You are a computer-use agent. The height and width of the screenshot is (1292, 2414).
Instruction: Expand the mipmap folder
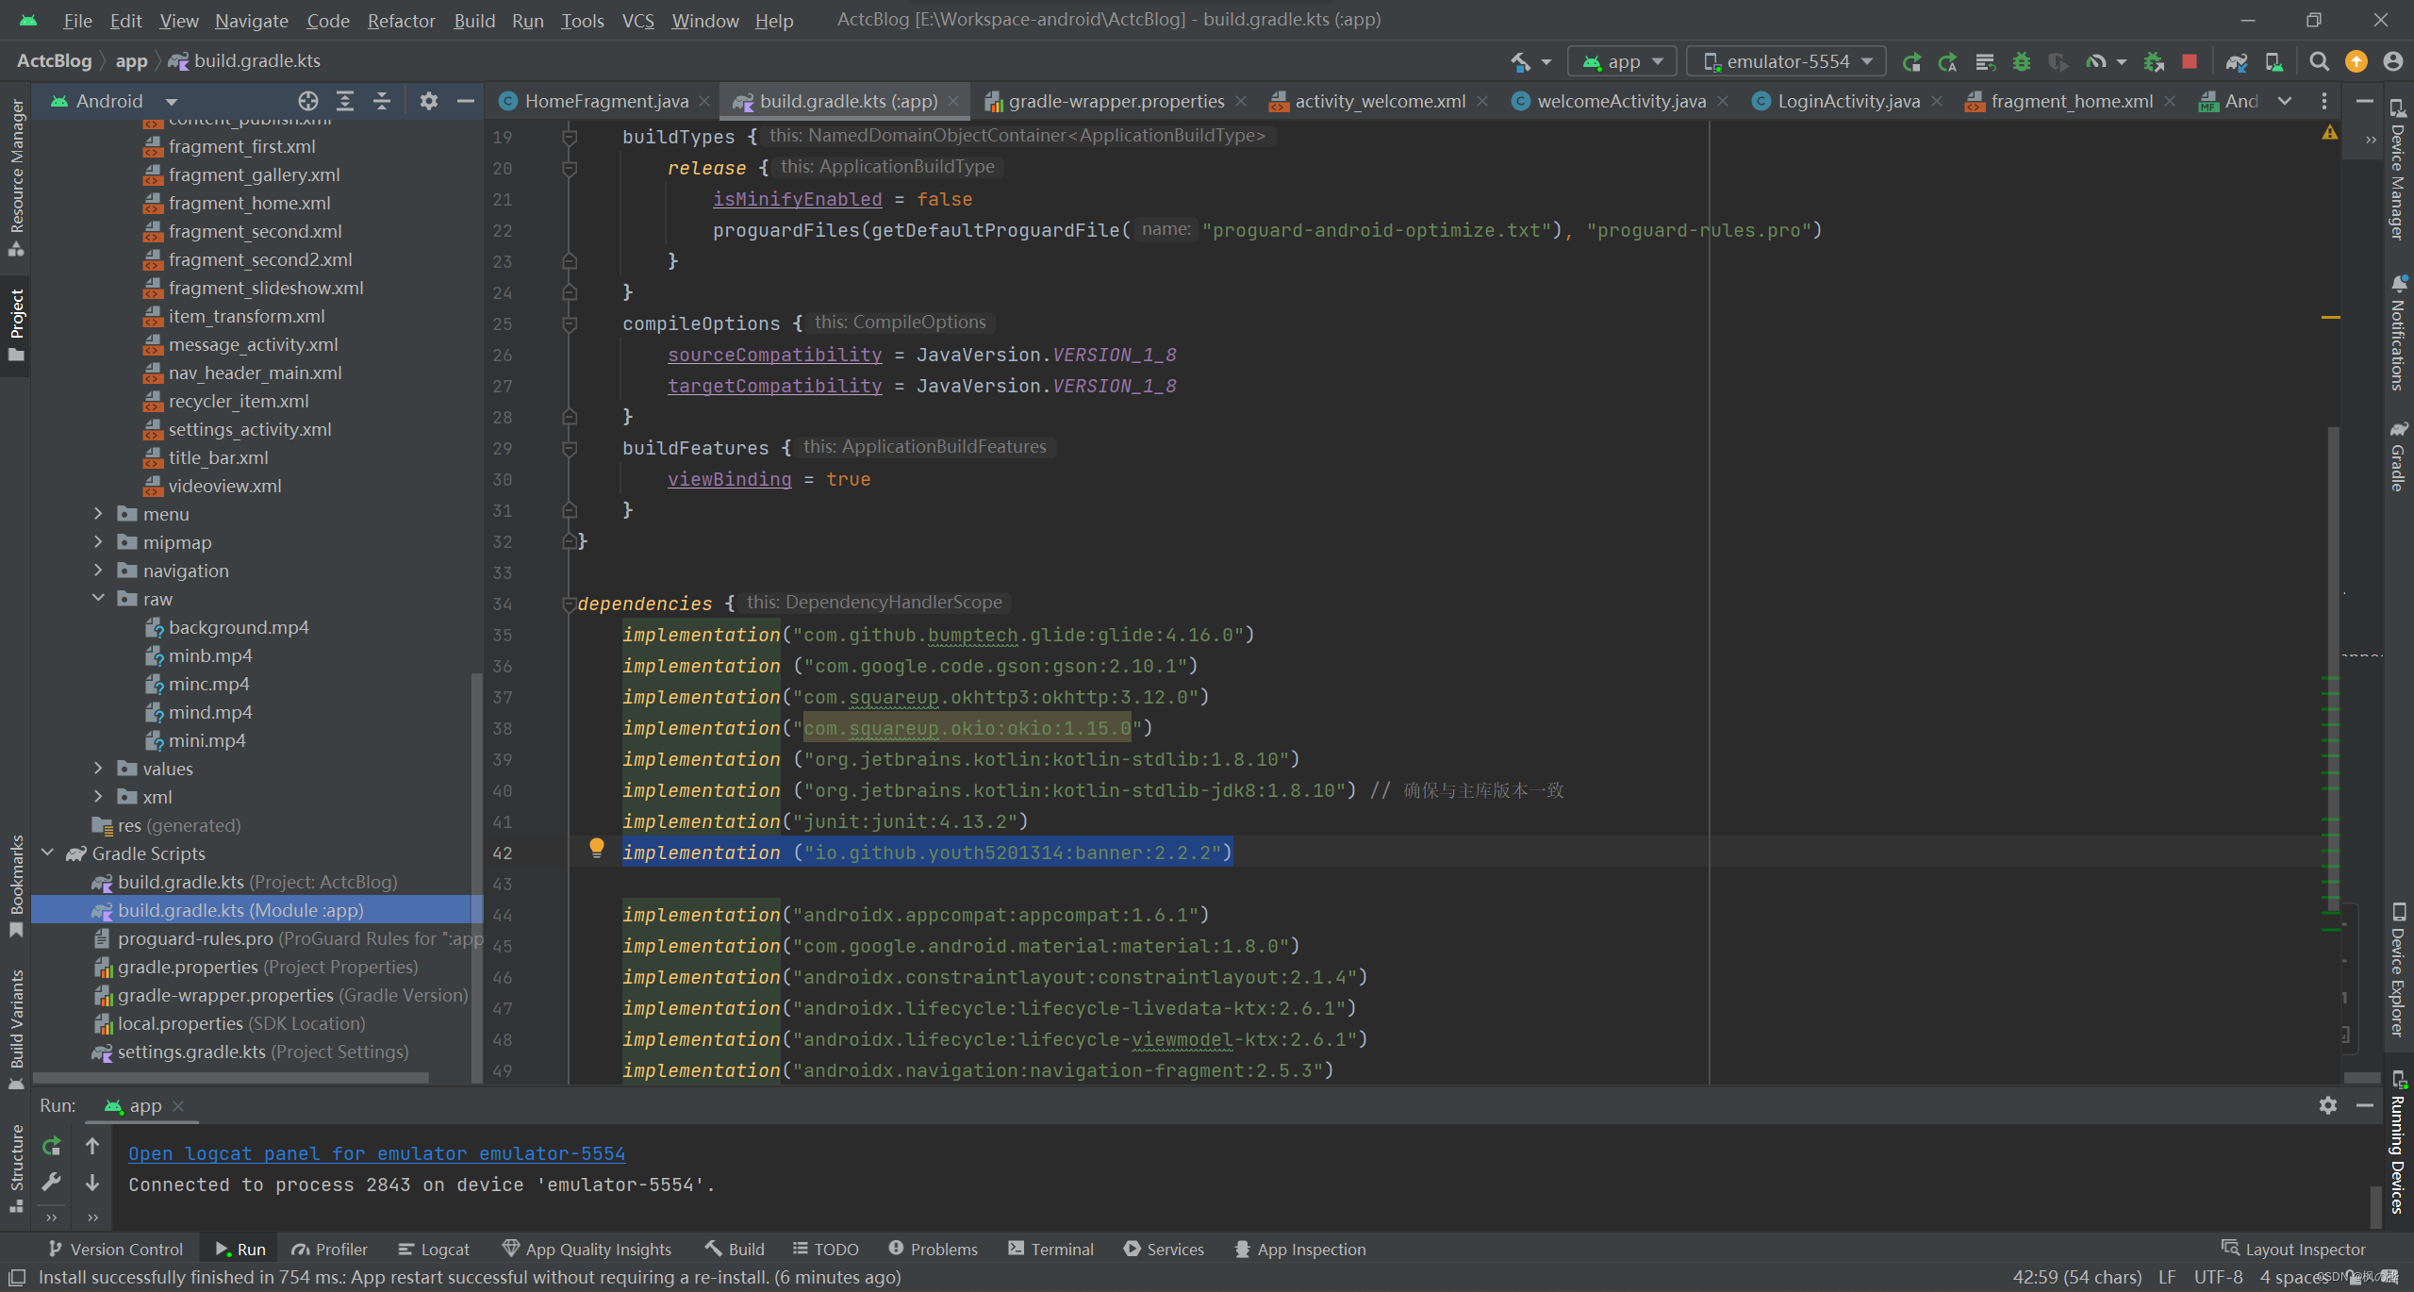[x=98, y=542]
